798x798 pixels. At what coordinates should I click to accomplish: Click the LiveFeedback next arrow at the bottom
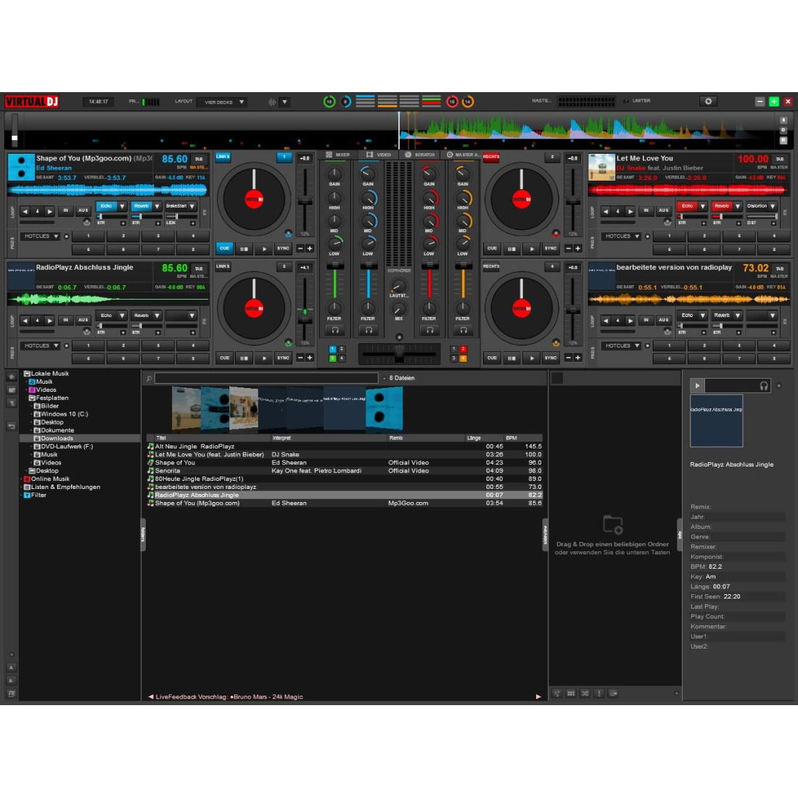click(x=538, y=696)
